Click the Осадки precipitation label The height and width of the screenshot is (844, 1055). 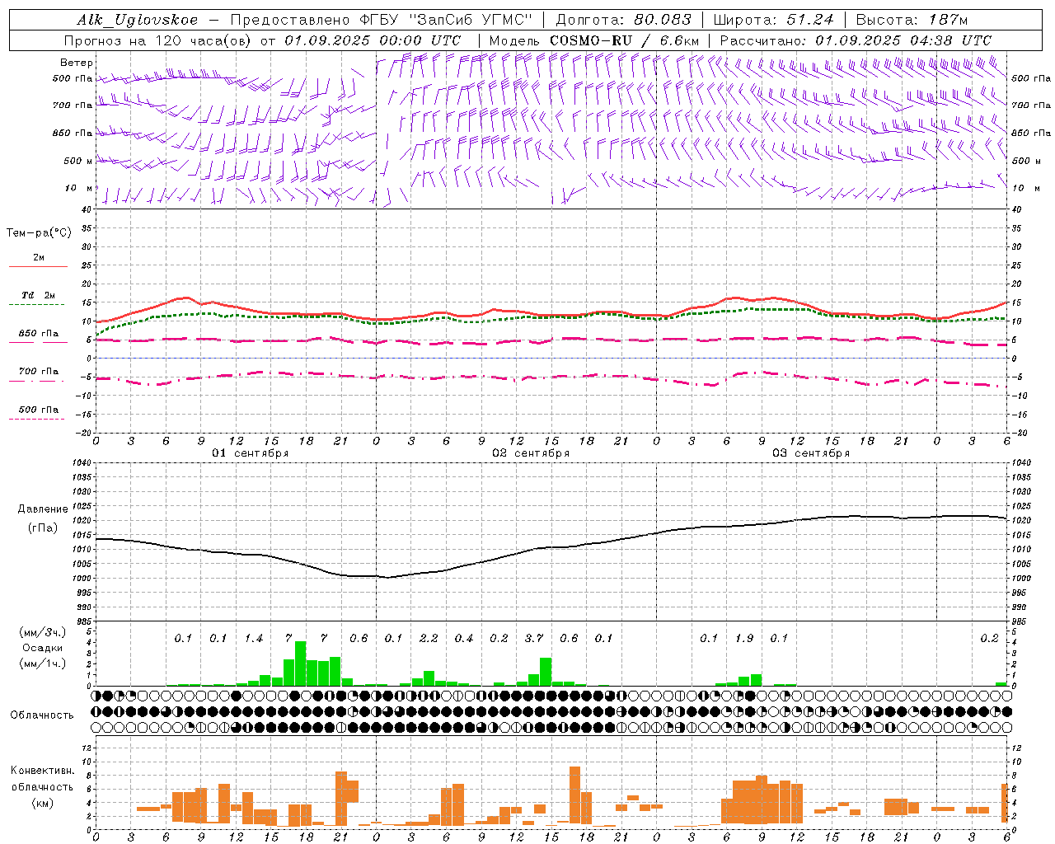(43, 648)
